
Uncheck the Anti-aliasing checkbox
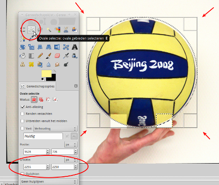click(22, 107)
